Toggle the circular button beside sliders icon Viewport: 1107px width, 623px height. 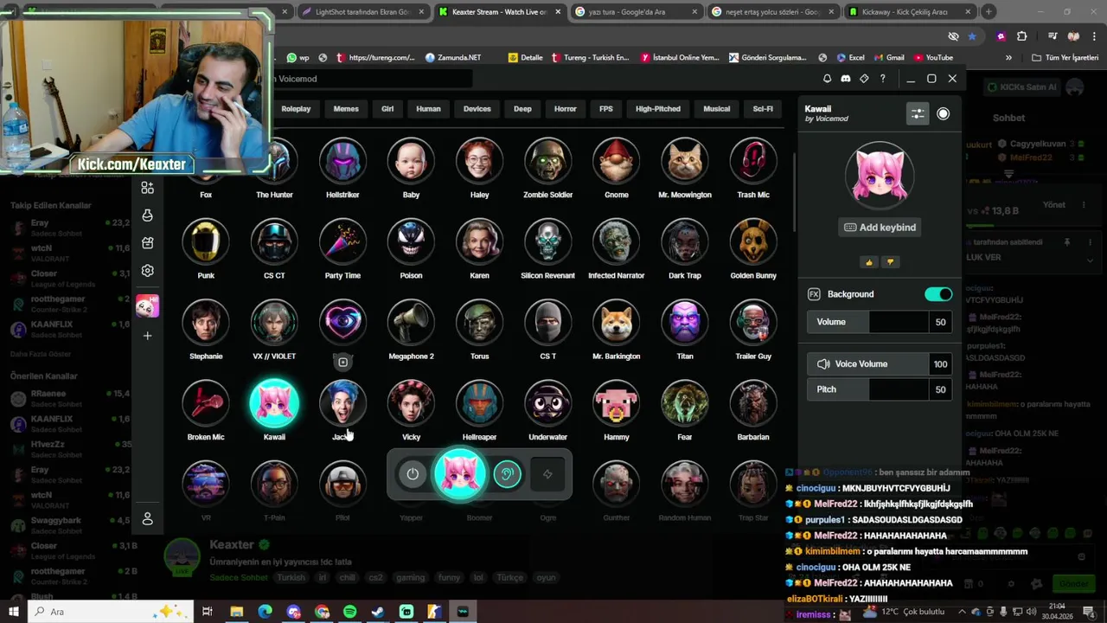[943, 113]
